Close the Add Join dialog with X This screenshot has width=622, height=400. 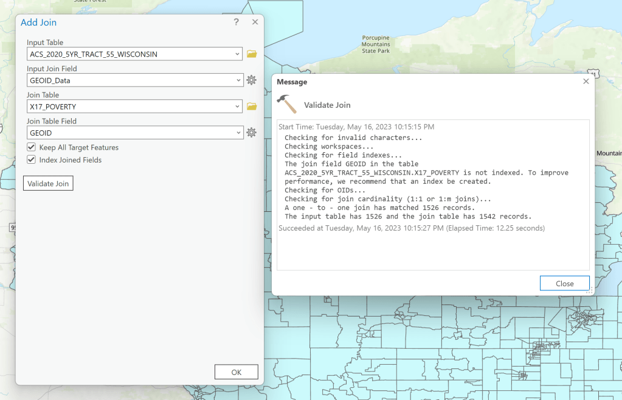(255, 22)
